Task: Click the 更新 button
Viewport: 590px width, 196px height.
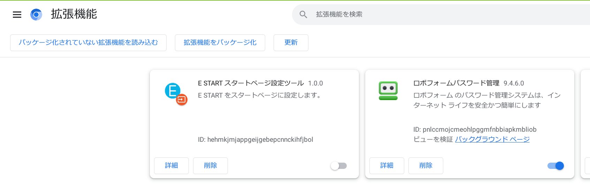Action: point(291,43)
